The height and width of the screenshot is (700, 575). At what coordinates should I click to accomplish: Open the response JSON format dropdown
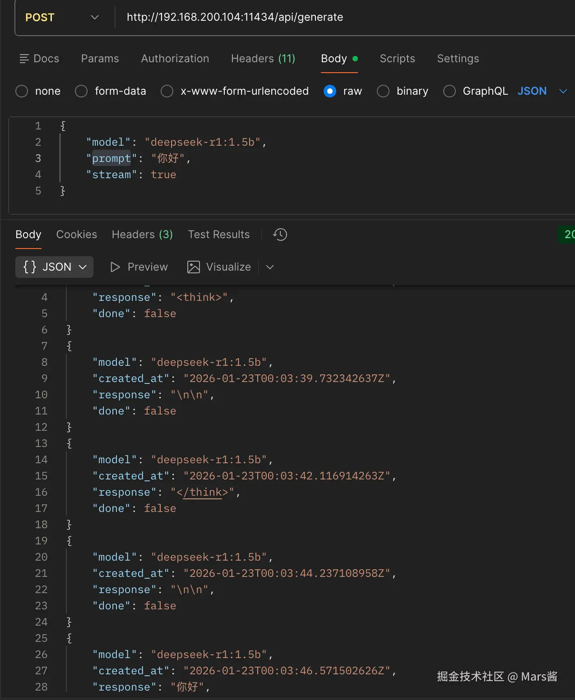83,267
